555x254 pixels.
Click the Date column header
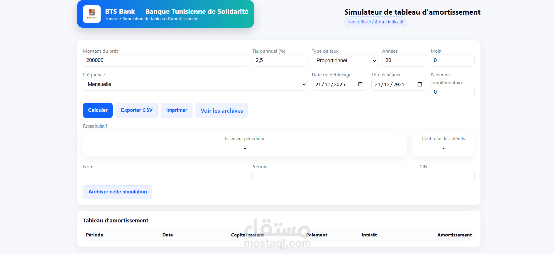pos(167,235)
